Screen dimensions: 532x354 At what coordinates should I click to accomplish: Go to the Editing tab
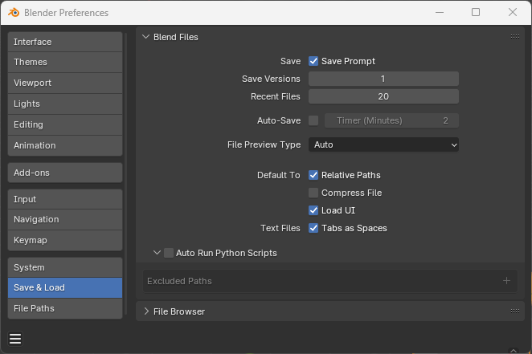65,124
